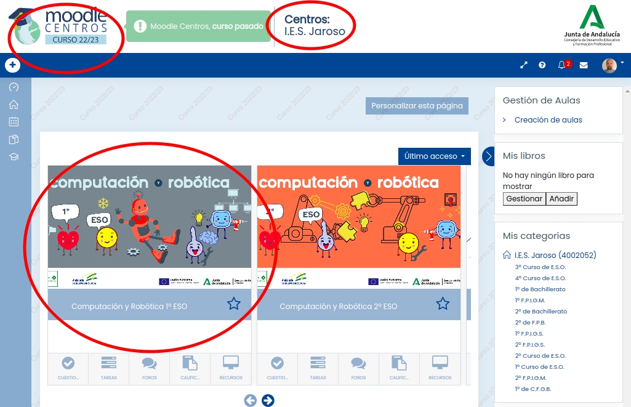Viewport: 631px width, 407px height.
Task: Click the Gestión de Aulas block title
Action: click(541, 100)
